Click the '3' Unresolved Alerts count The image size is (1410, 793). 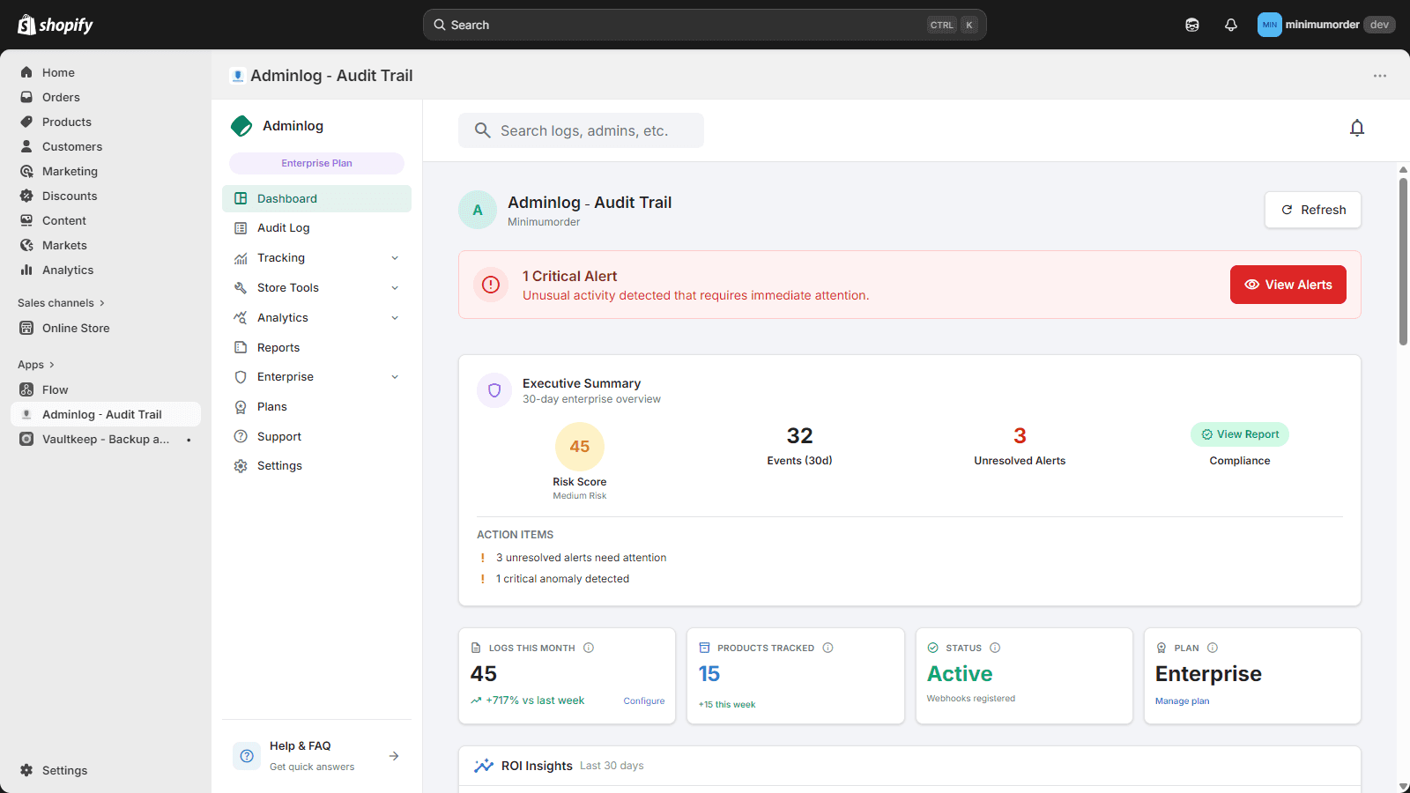click(x=1020, y=436)
